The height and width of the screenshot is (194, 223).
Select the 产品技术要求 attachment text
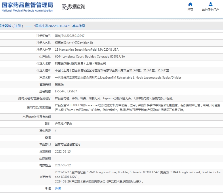pos(63,123)
